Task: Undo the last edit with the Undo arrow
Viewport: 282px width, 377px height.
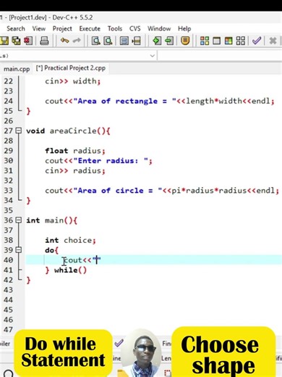Action: coord(64,41)
